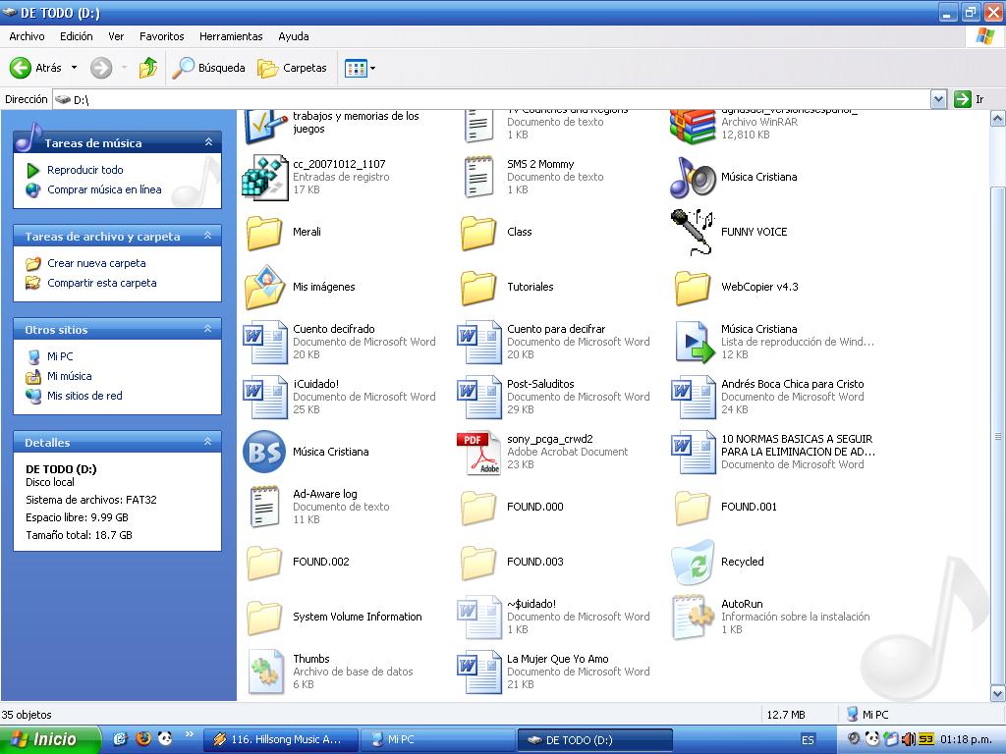Click the ES language indicator
The height and width of the screenshot is (754, 1006).
coord(808,740)
